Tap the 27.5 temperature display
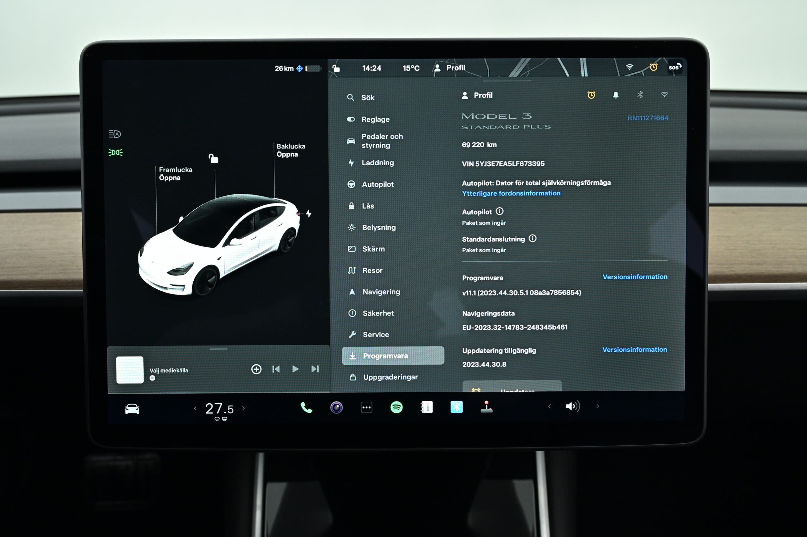Image resolution: width=807 pixels, height=537 pixels. pos(220,408)
